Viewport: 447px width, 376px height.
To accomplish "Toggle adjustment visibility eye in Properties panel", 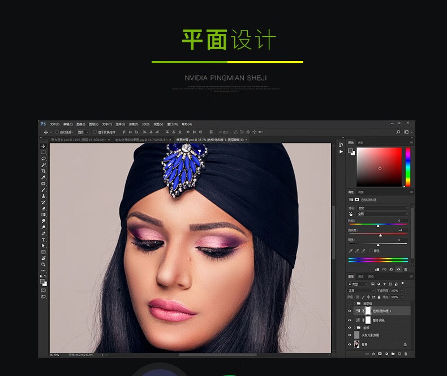I will [x=398, y=269].
